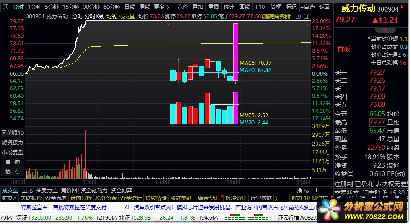Open the 行业数据 tab
The height and width of the screenshot is (224, 411).
(x=261, y=198)
